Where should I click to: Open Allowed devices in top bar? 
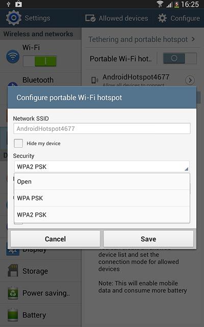pos(117,18)
